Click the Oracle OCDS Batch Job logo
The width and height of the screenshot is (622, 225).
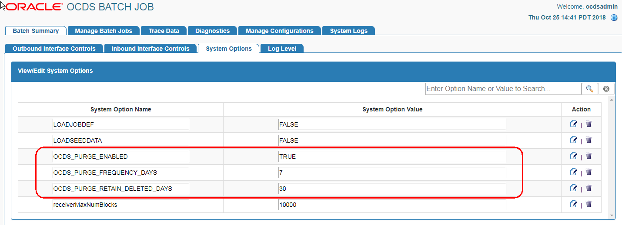79,7
